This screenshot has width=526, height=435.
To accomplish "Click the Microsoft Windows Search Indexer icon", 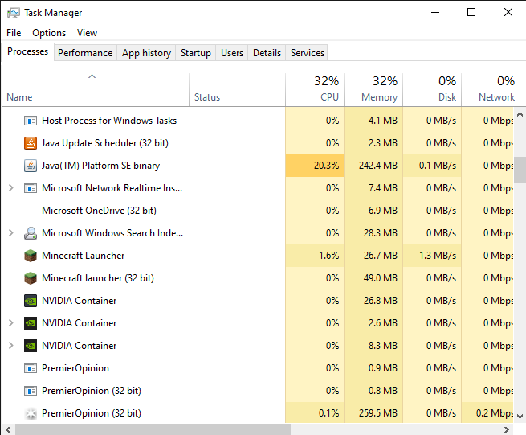I will click(31, 233).
